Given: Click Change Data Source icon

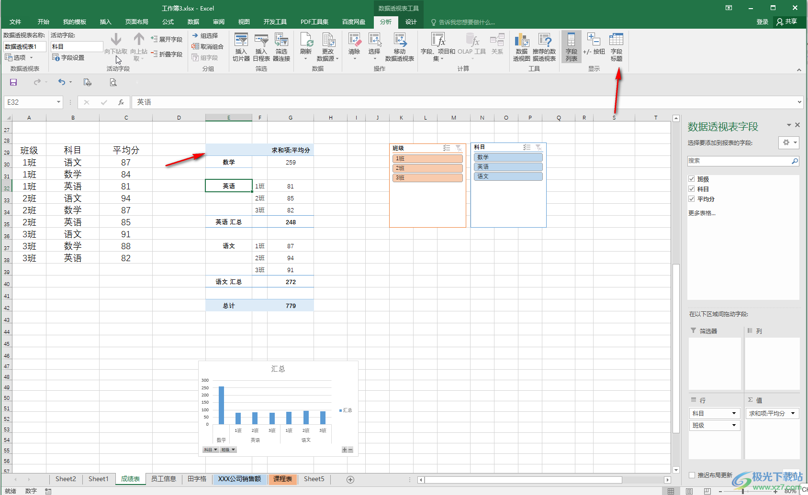Looking at the screenshot, I should [x=328, y=47].
